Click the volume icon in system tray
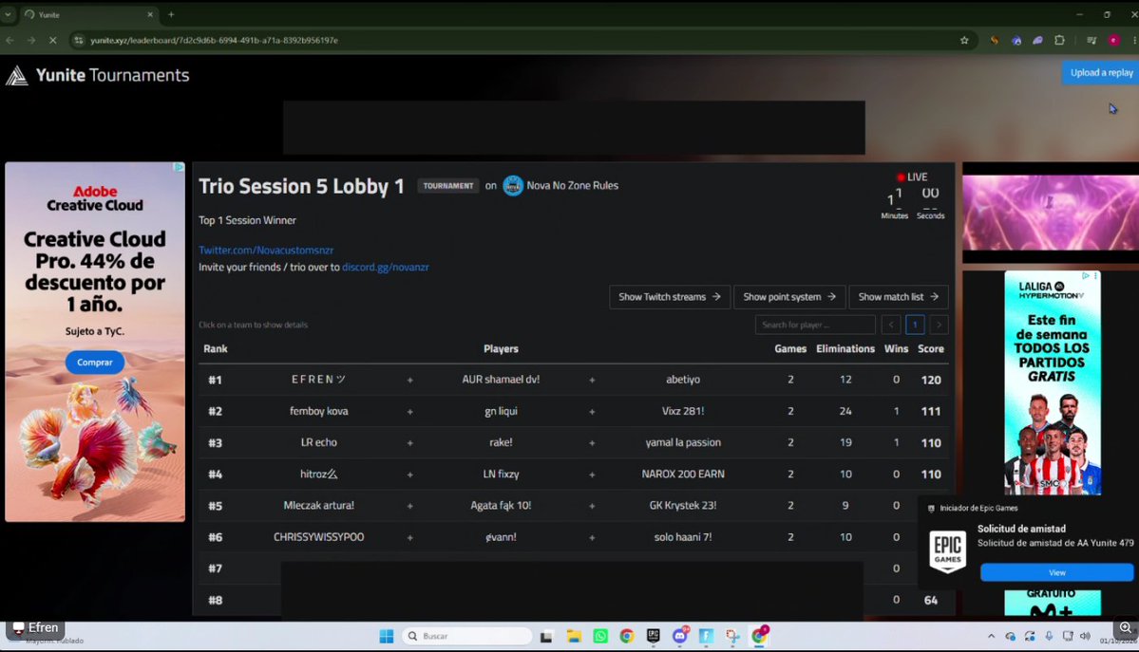 pyautogui.click(x=1085, y=636)
